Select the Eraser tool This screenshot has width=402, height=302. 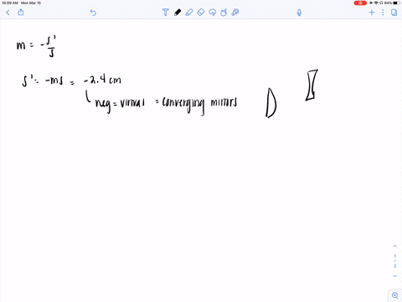point(201,13)
